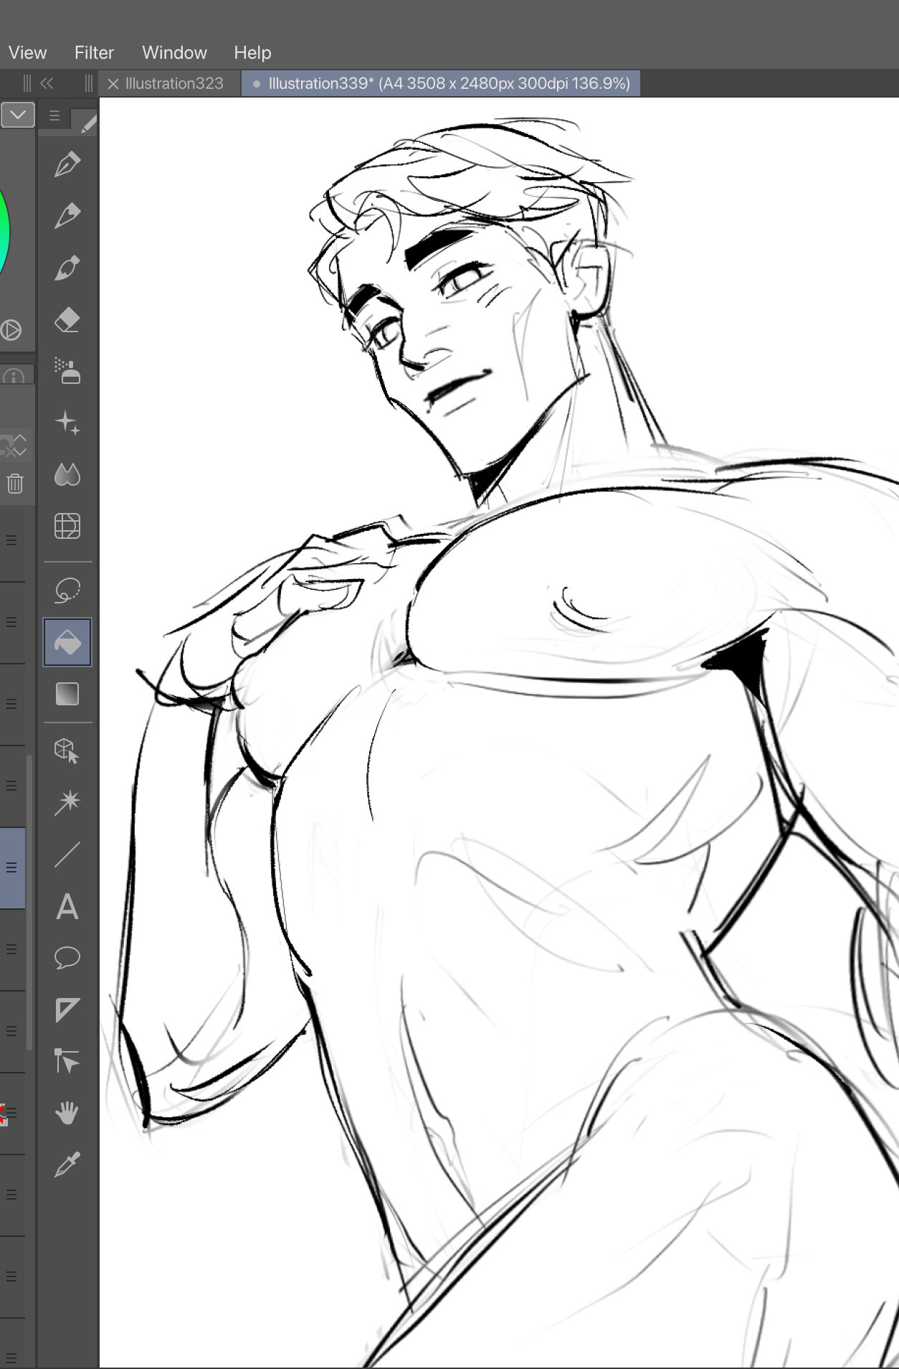
Task: Select the Correct line tool
Action: [67, 1061]
